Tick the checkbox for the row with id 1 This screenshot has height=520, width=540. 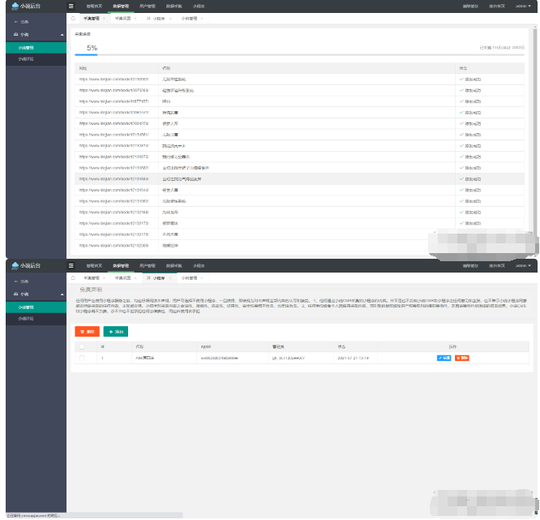82,358
